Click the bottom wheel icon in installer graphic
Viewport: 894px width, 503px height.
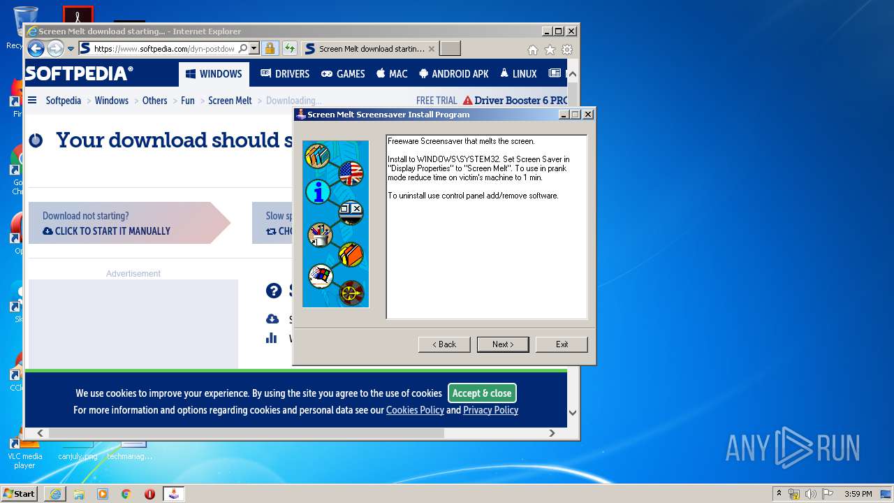coord(351,292)
